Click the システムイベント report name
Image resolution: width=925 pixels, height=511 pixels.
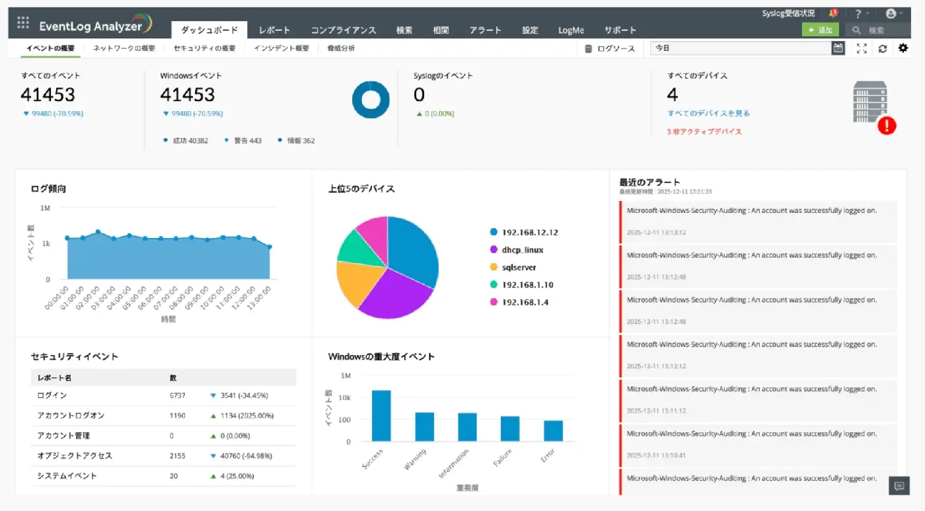pyautogui.click(x=67, y=476)
